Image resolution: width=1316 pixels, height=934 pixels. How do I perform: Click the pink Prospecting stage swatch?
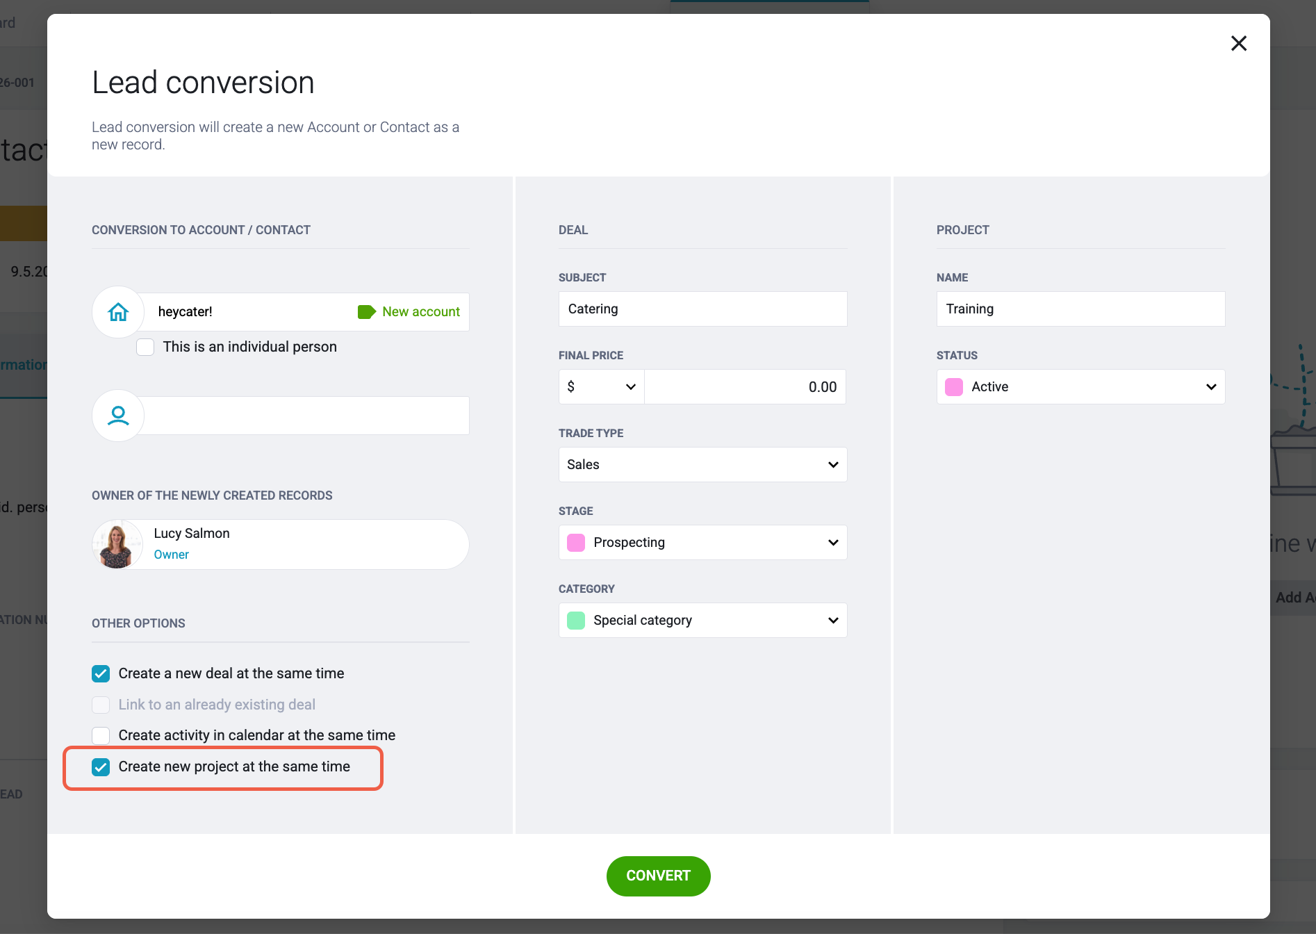576,542
